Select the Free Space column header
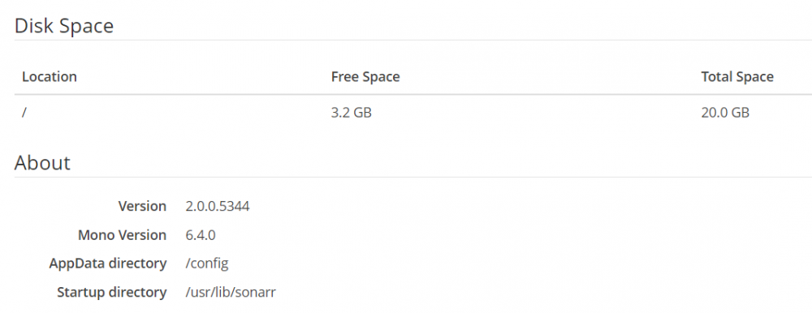812x313 pixels. point(365,76)
